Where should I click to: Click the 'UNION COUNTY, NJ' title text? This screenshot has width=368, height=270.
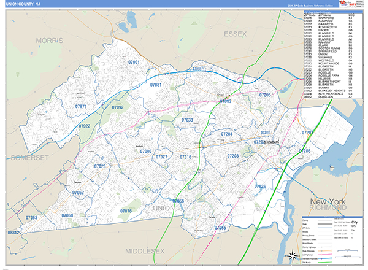[23, 4]
